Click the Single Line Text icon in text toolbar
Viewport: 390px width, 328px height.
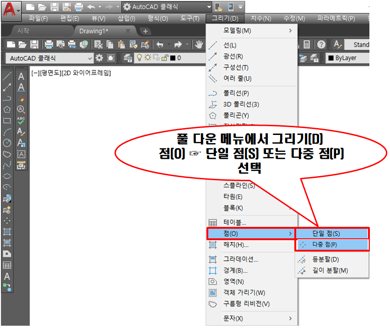click(x=21, y=87)
